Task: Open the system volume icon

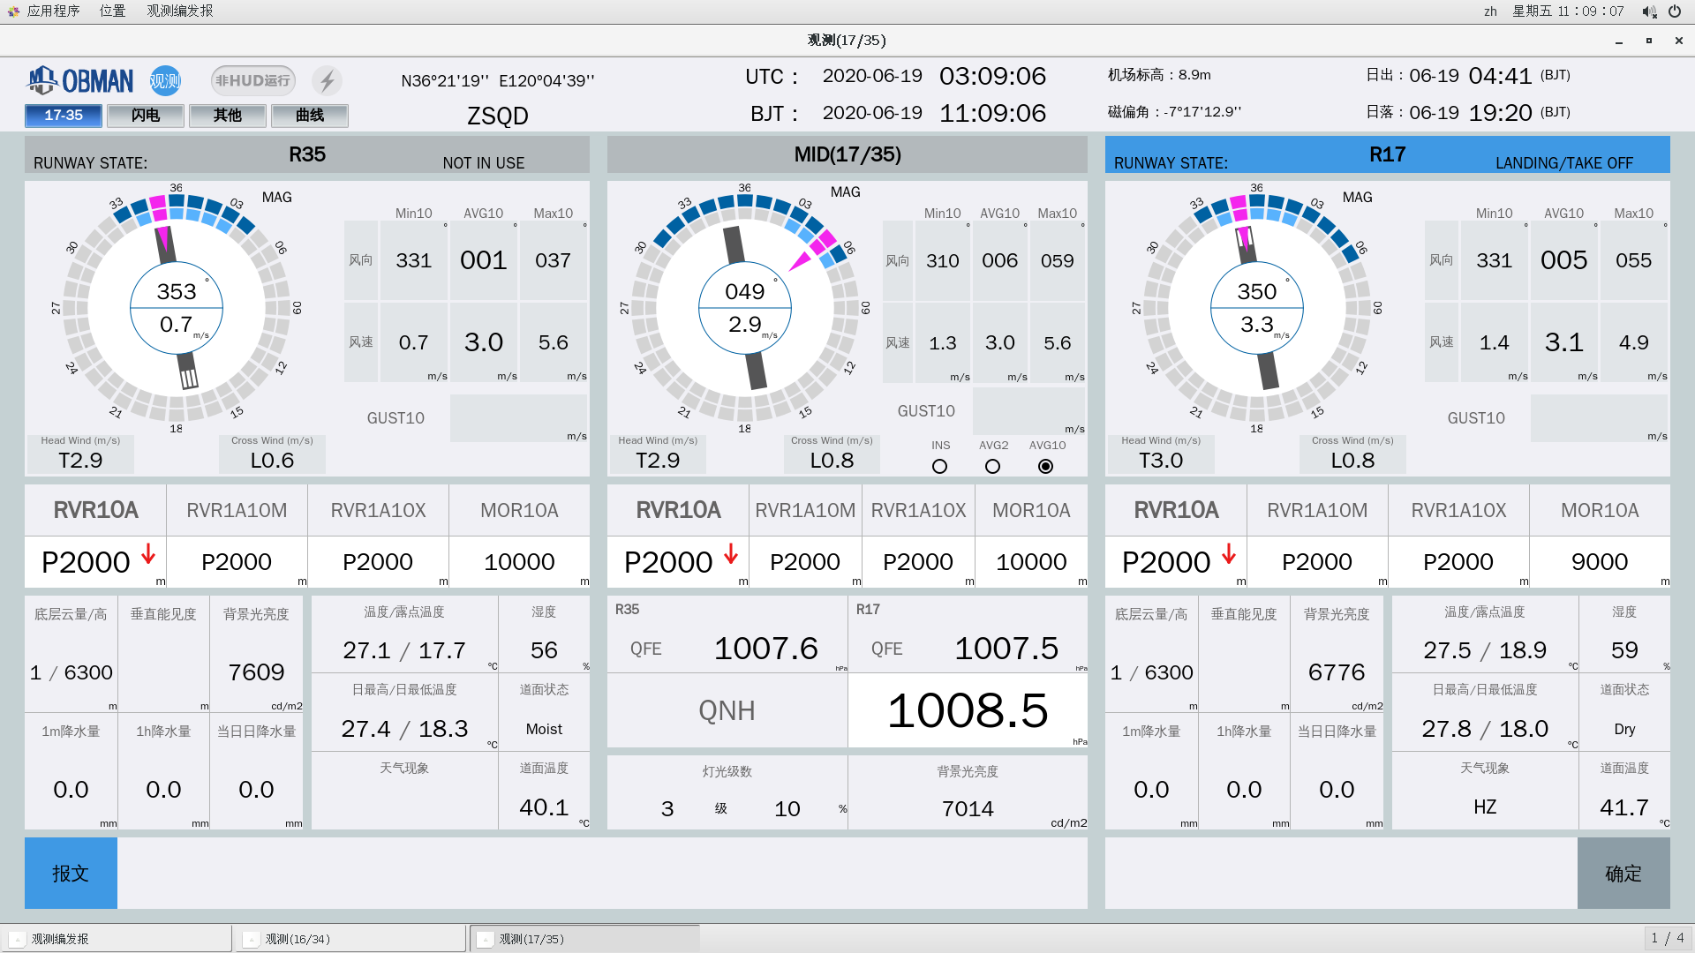Action: 1647,11
